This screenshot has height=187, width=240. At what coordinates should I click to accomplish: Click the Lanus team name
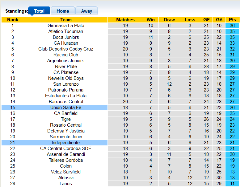pos(66,184)
